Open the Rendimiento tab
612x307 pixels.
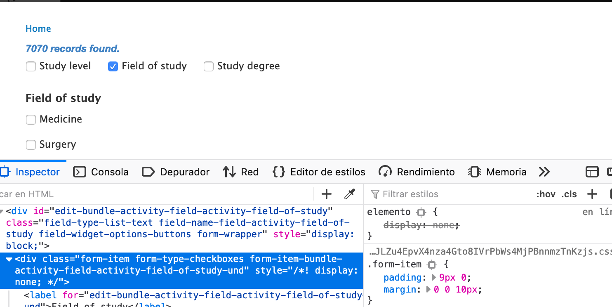coord(417,172)
